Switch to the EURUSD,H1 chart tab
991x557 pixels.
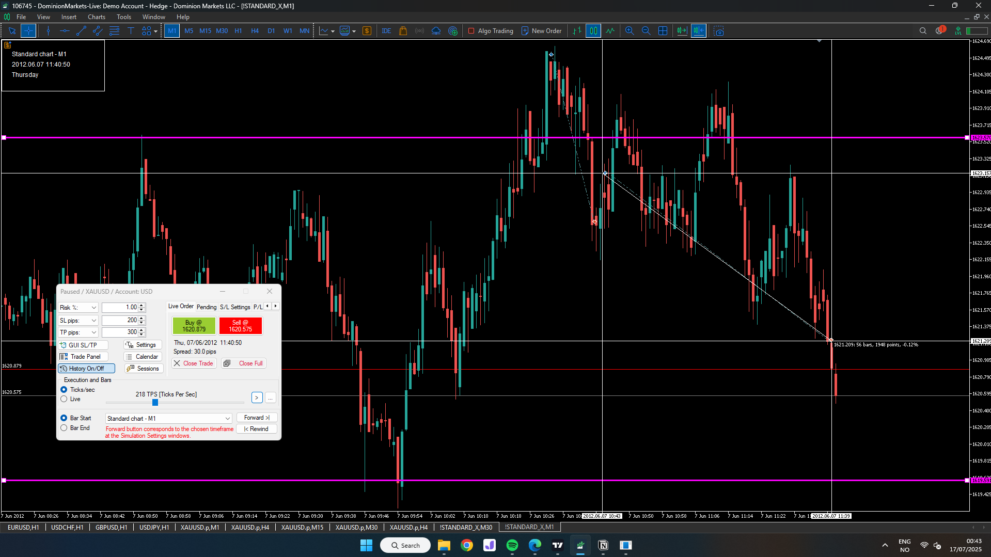[23, 527]
